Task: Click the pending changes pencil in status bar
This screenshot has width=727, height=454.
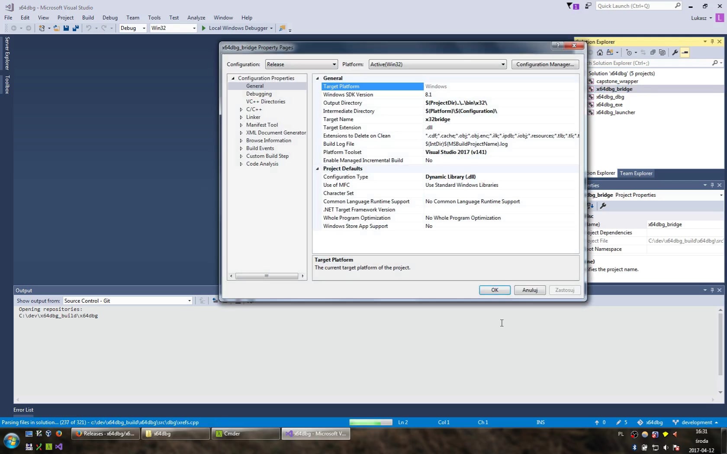Action: [622, 422]
